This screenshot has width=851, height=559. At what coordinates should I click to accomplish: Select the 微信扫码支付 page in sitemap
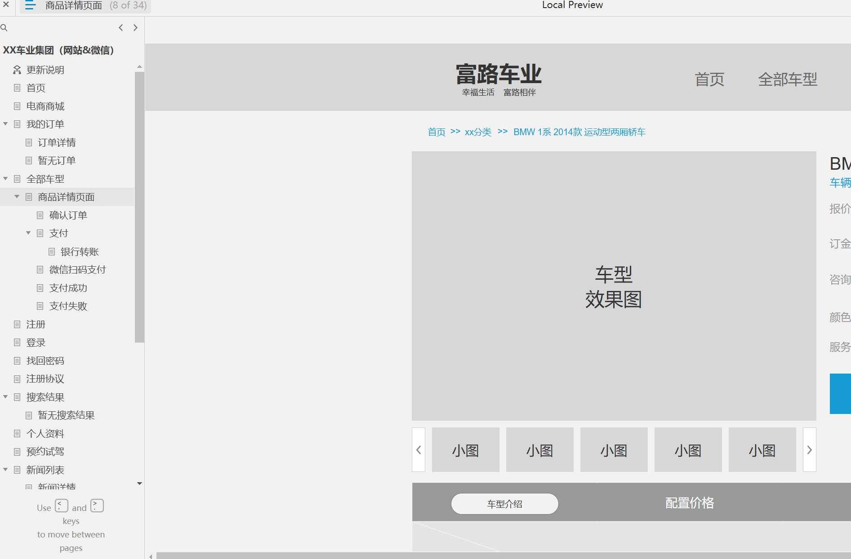[x=77, y=269]
